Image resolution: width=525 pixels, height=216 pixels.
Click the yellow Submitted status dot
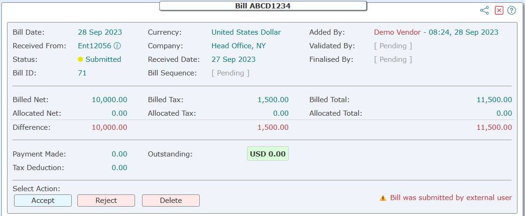click(80, 60)
